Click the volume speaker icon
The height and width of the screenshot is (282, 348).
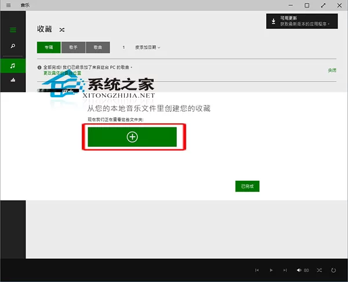click(x=299, y=270)
